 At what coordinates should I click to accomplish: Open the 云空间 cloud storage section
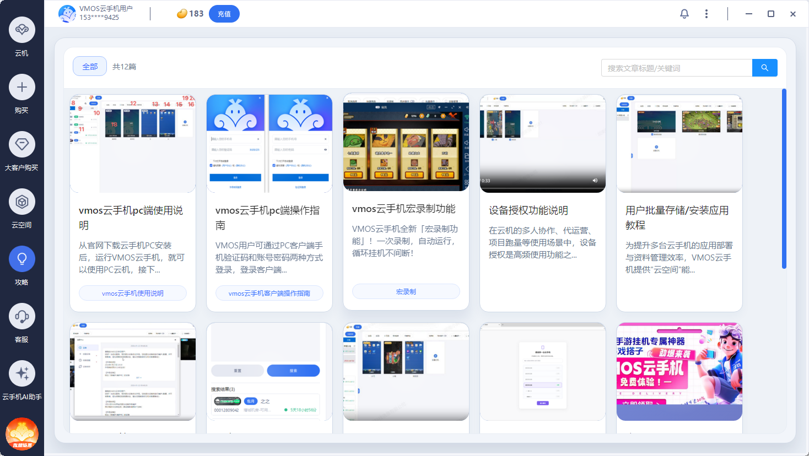(22, 202)
